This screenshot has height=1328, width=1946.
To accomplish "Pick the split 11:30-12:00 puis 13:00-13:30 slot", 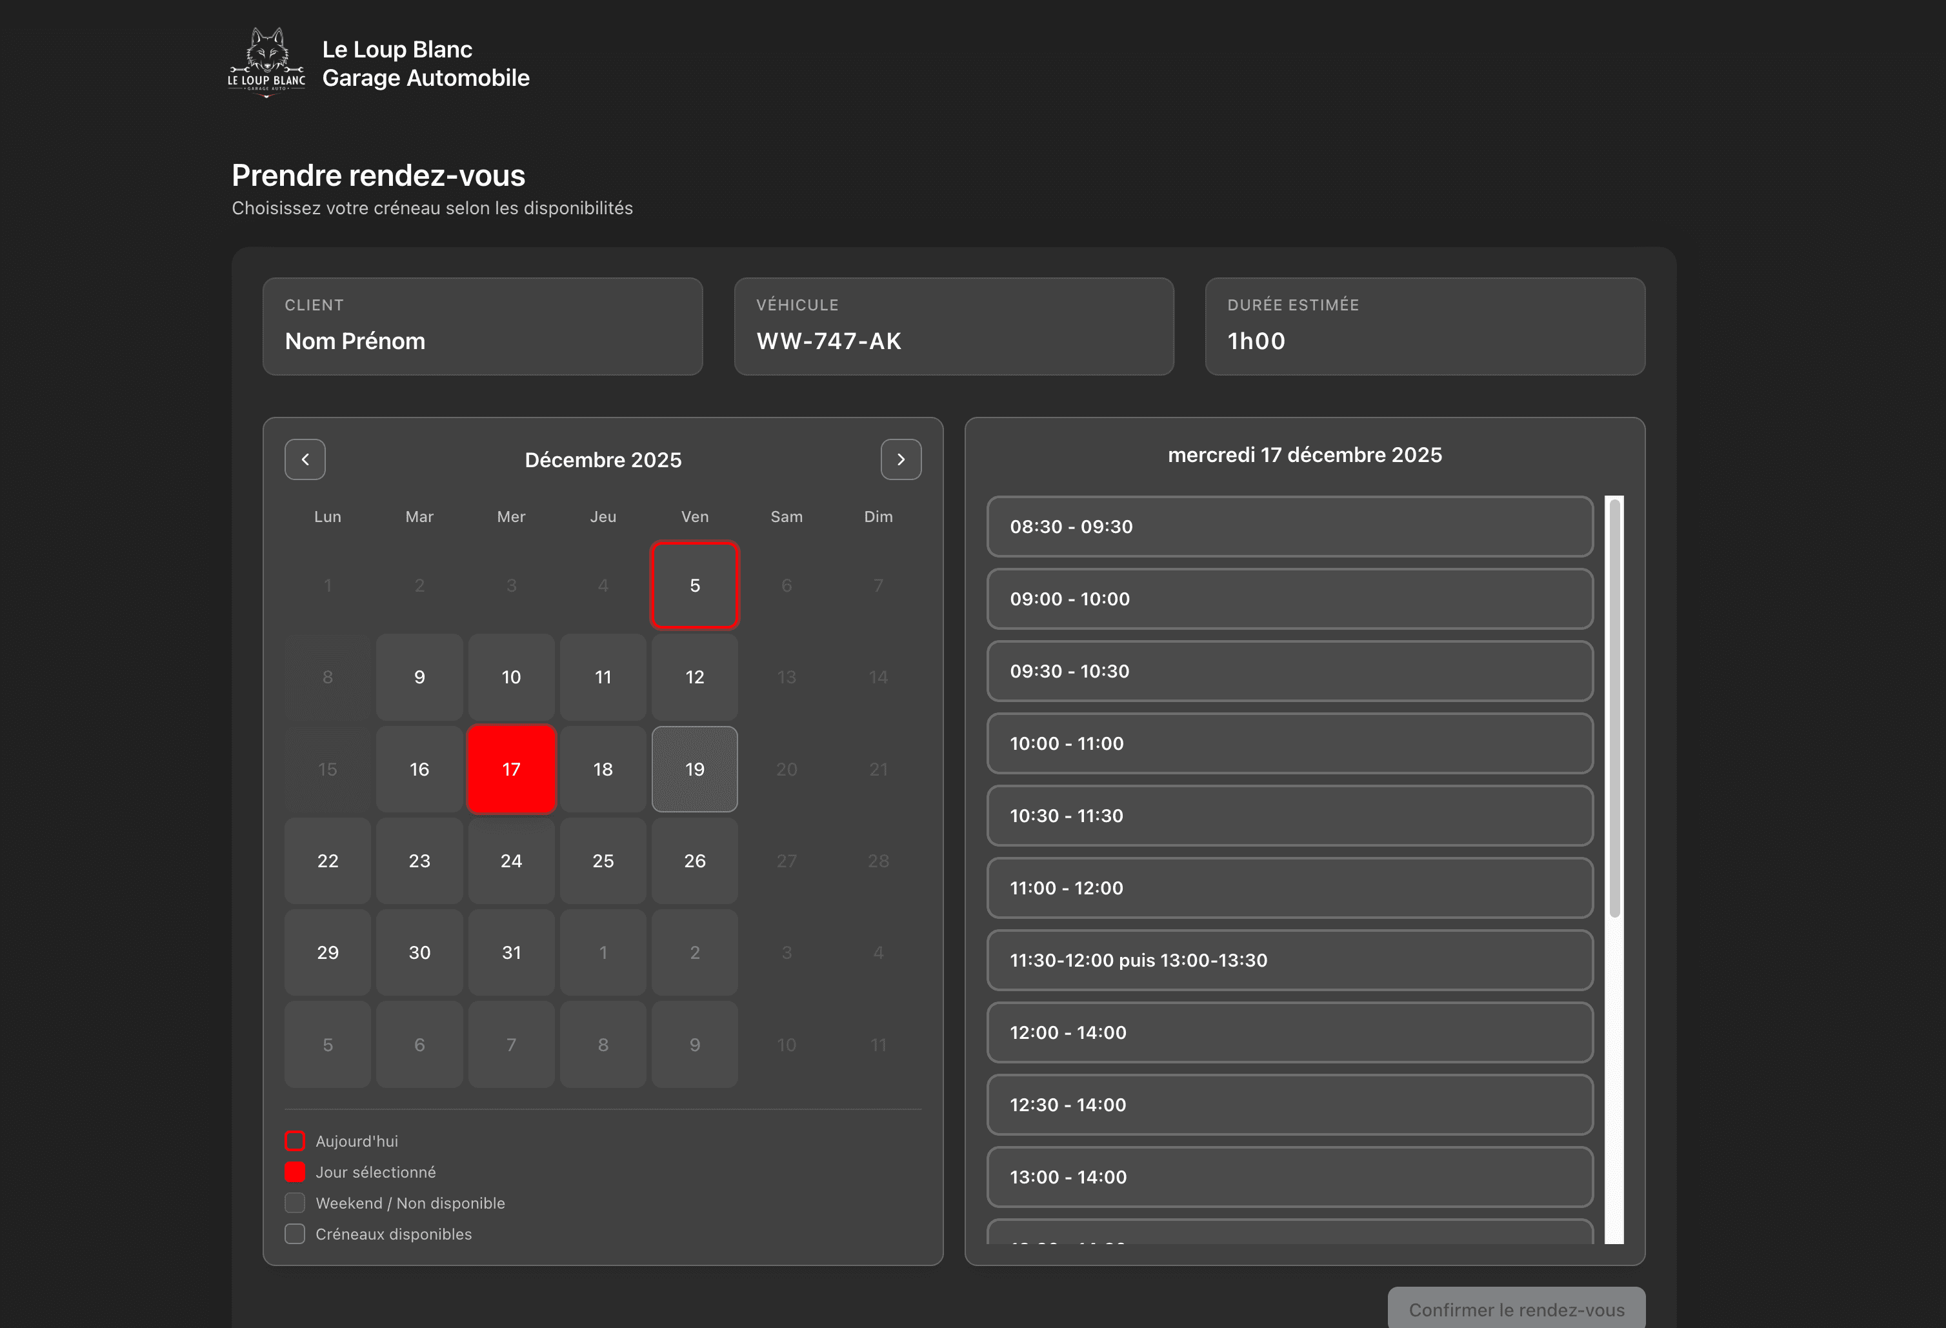I will tap(1290, 960).
